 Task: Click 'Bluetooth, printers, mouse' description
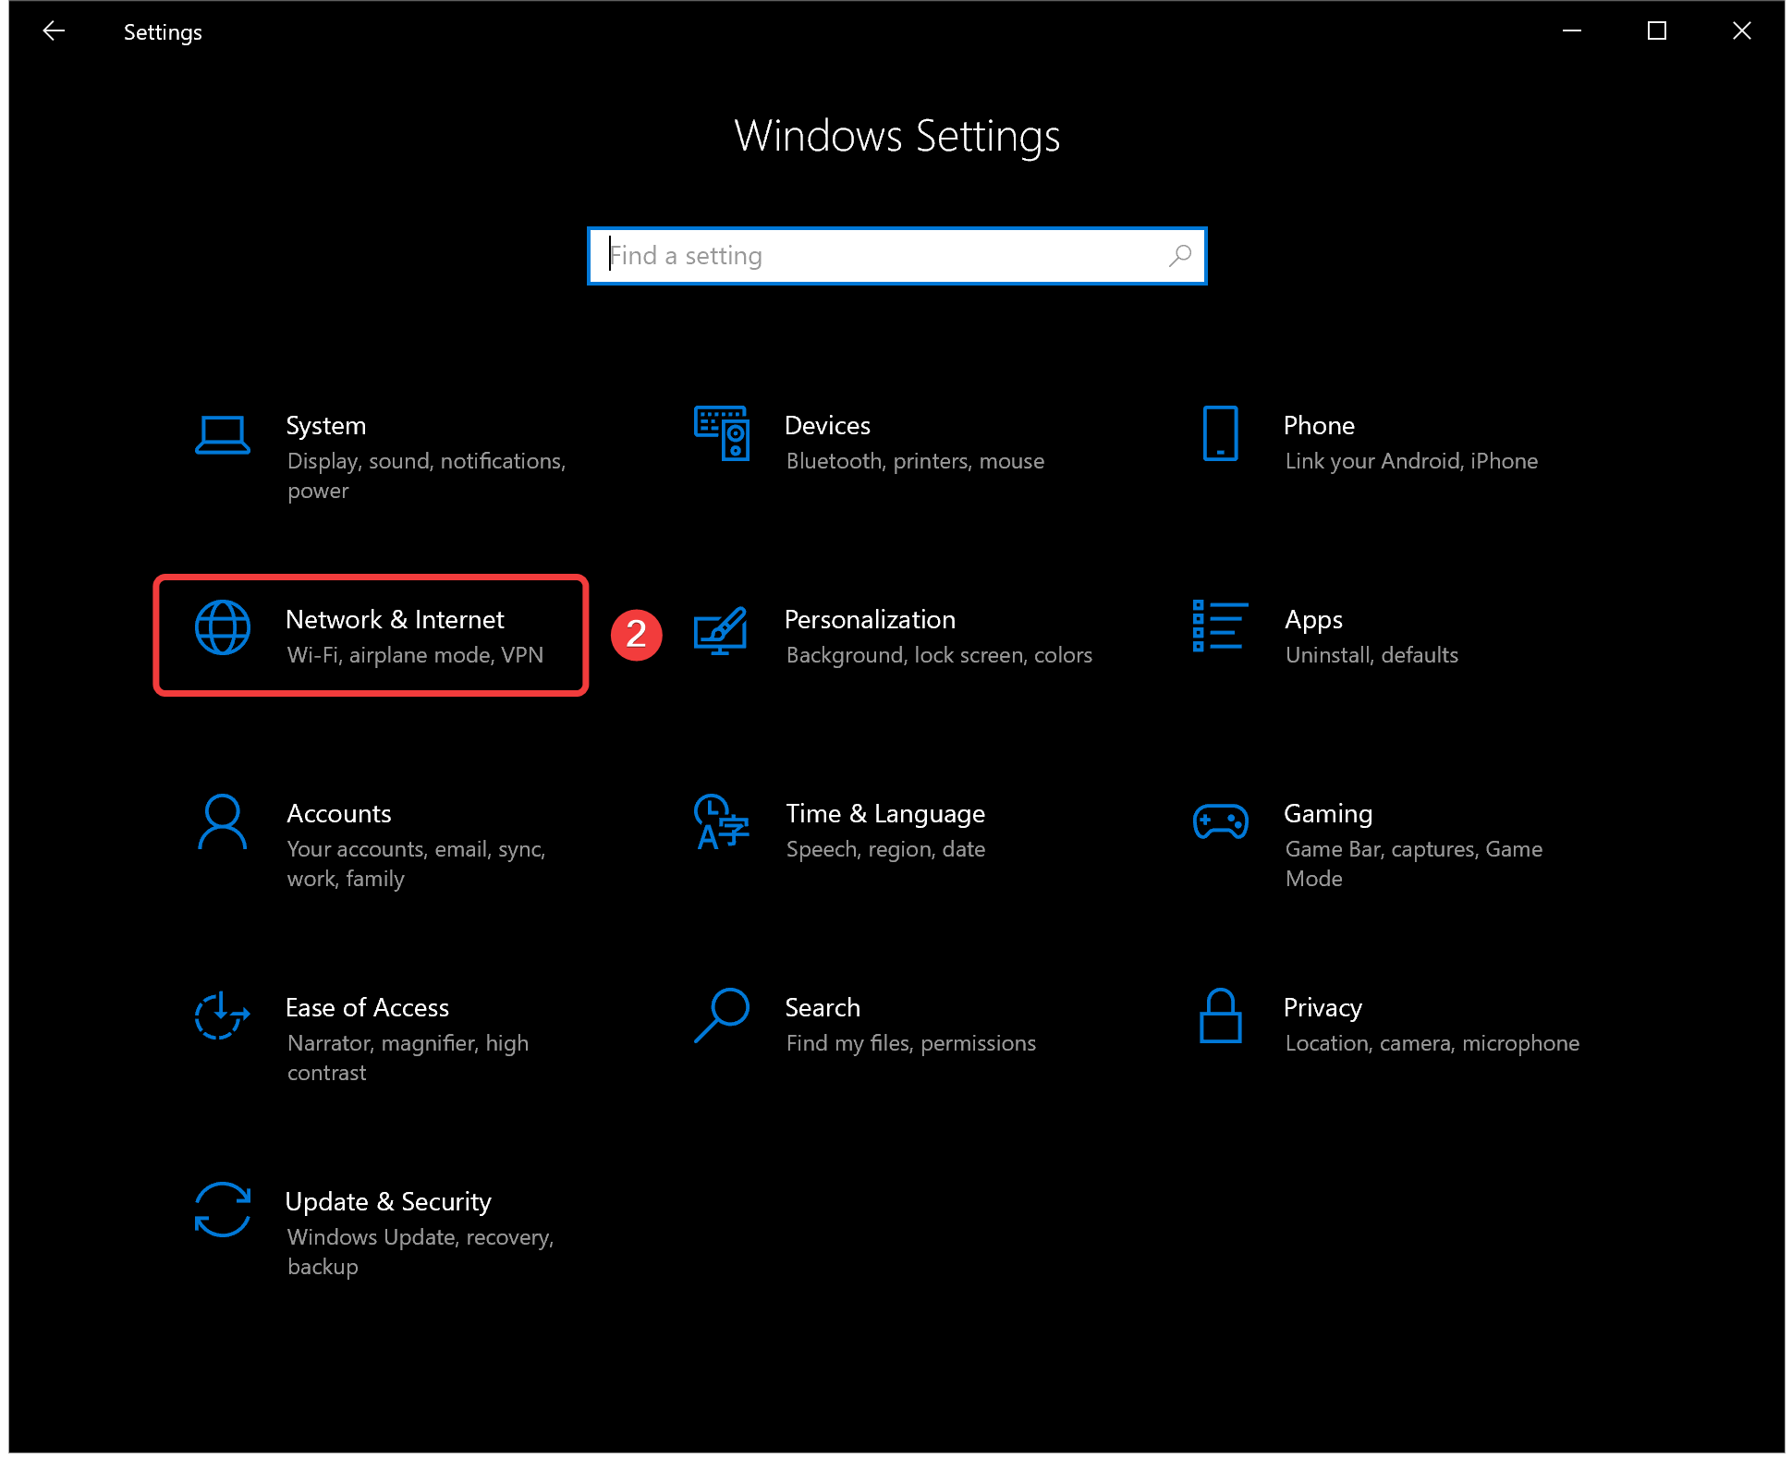[915, 462]
